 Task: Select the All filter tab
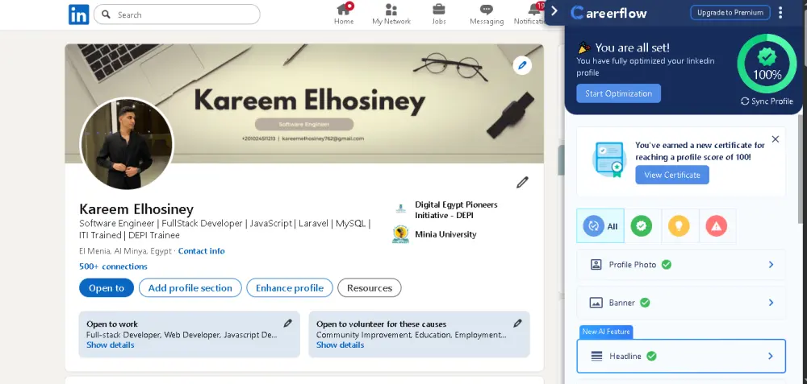600,226
